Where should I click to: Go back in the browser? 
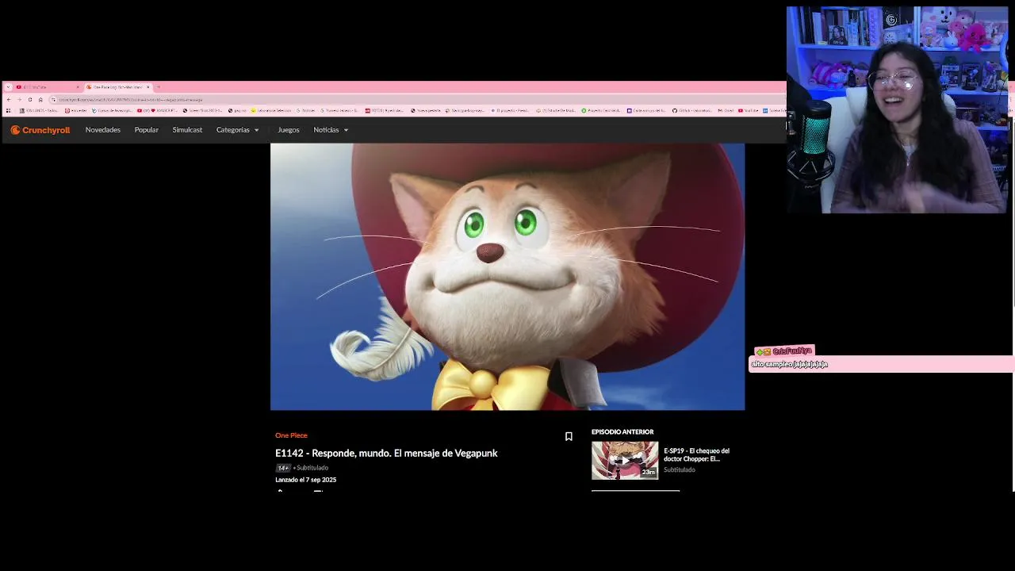pyautogui.click(x=9, y=99)
